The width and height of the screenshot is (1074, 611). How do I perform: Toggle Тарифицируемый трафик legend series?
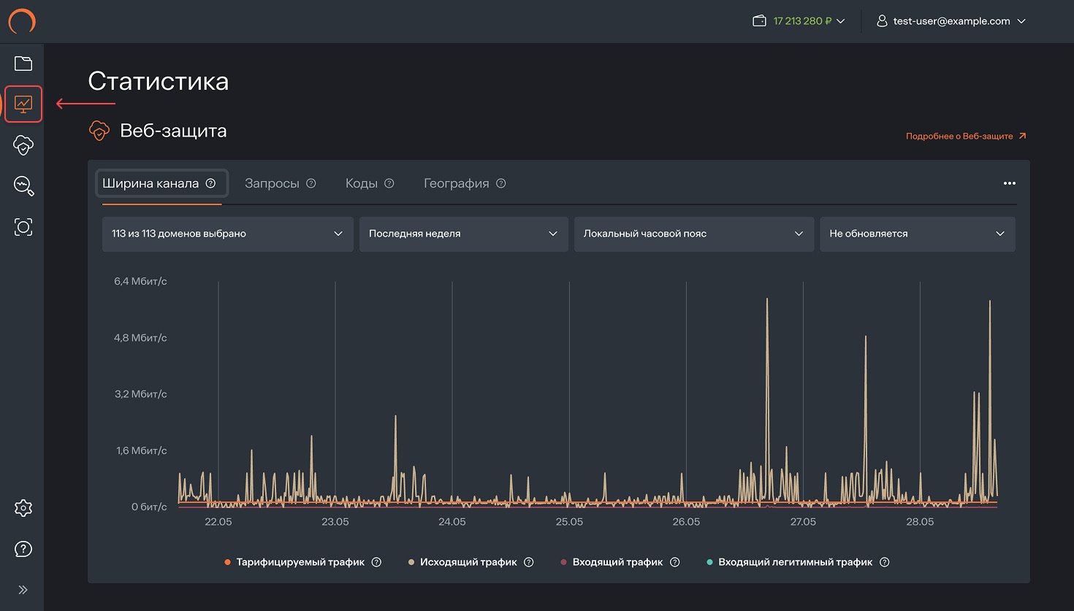(x=300, y=562)
